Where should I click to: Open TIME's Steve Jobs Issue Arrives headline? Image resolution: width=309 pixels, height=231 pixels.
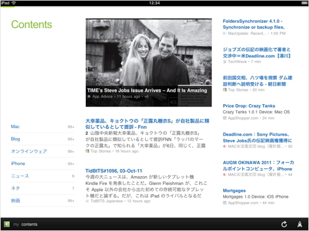pyautogui.click(x=147, y=91)
